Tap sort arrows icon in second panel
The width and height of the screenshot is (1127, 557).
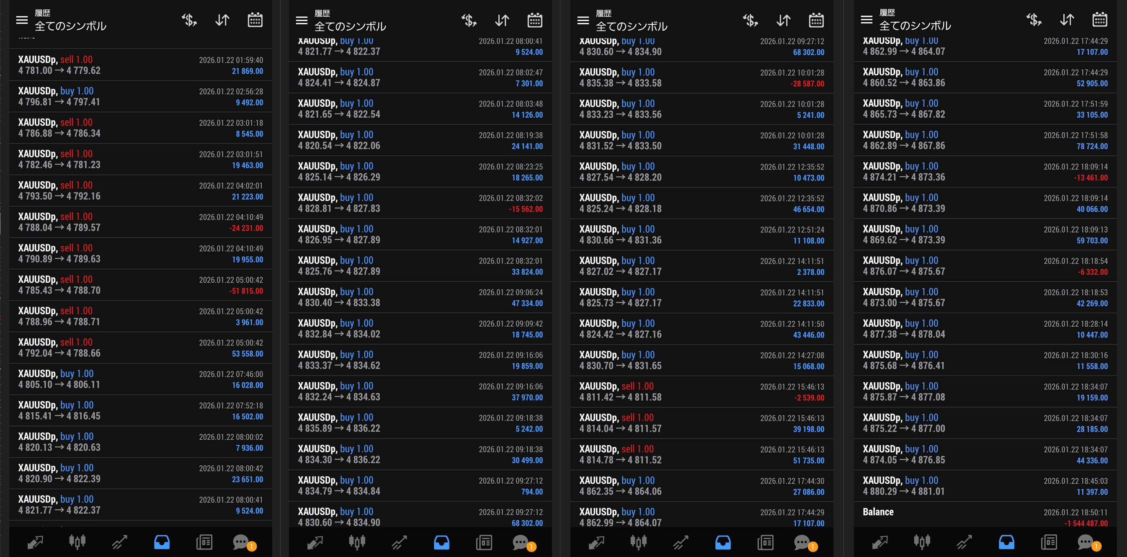(x=502, y=21)
